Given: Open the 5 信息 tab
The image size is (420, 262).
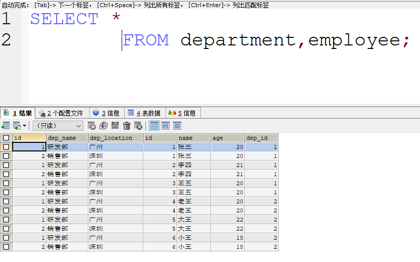Looking at the screenshot, I should [x=183, y=113].
